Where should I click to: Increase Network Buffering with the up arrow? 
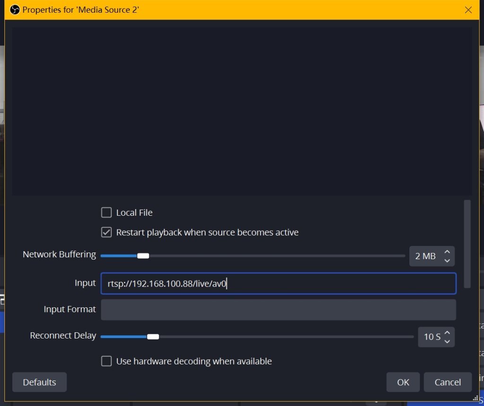pyautogui.click(x=447, y=252)
